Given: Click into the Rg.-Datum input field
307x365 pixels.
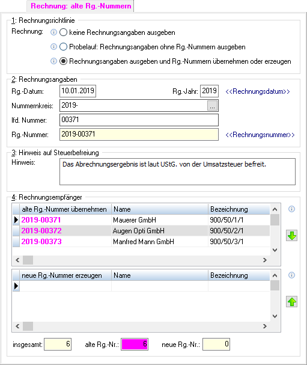Looking at the screenshot, I should [78, 91].
